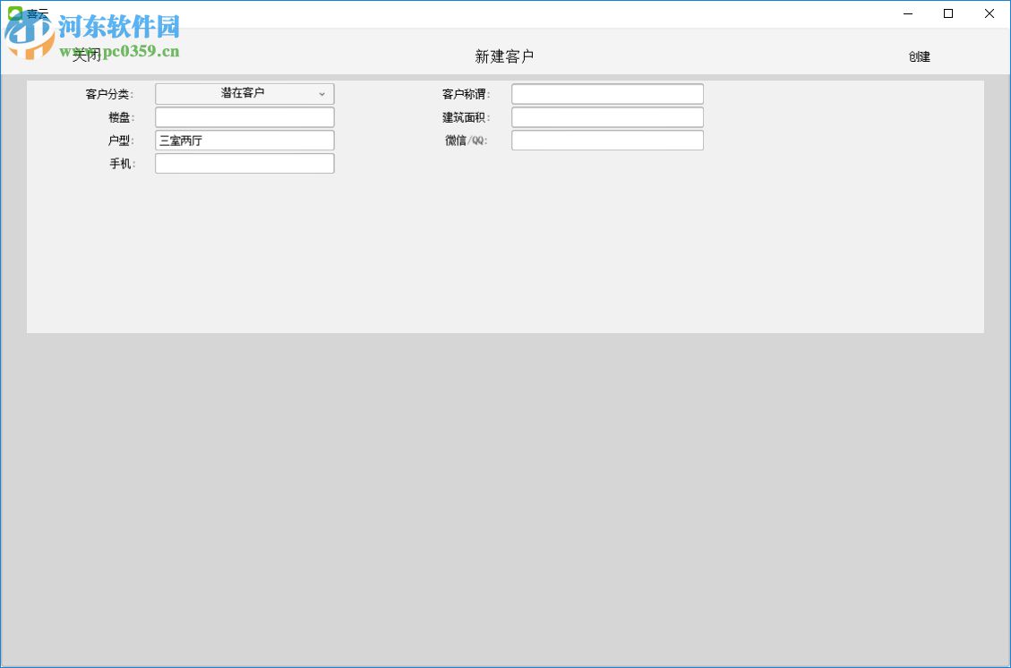Click the 新建客户 header title
1011x668 pixels.
tap(505, 56)
